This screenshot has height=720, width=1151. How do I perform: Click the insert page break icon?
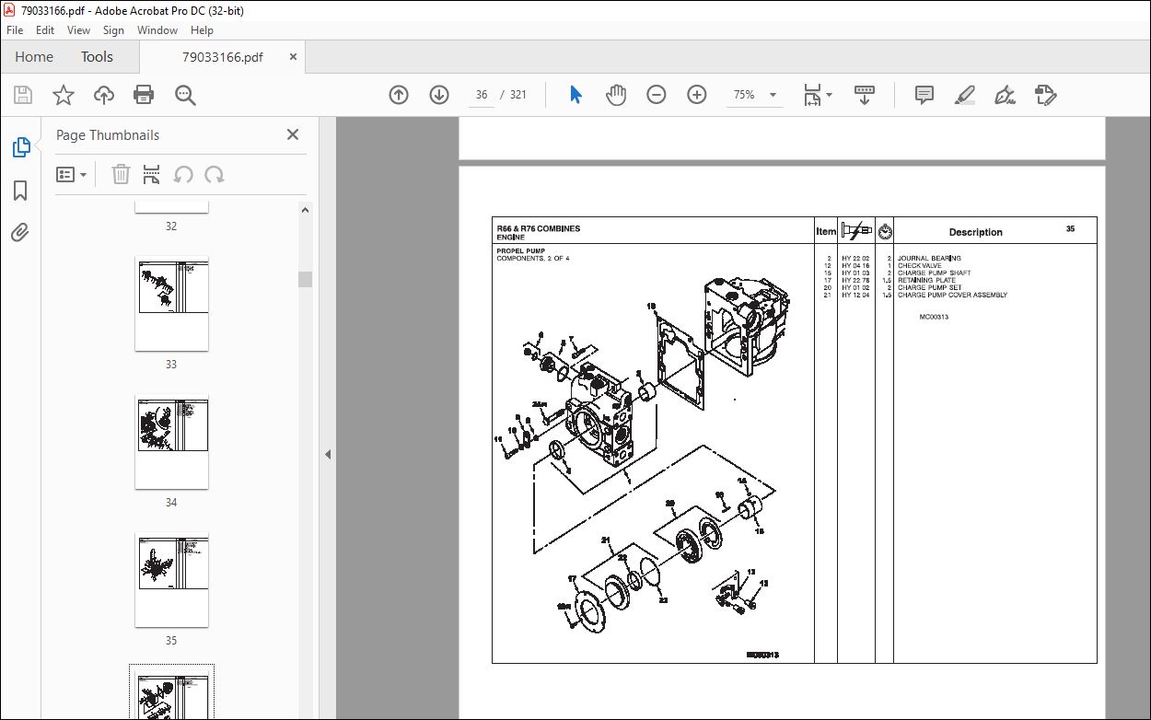click(x=152, y=174)
